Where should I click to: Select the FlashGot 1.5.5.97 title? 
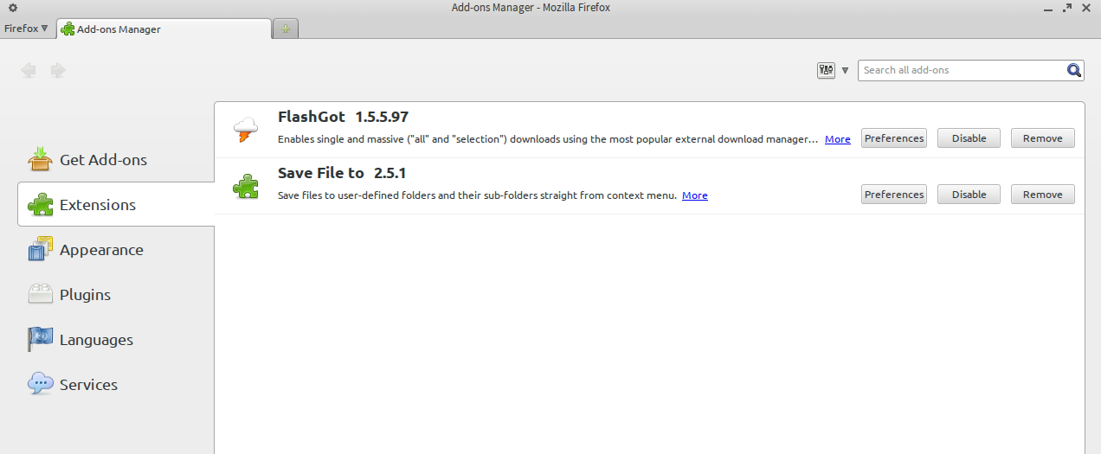[x=343, y=117]
